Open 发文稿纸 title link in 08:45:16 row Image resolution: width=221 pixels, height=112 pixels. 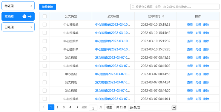click(112, 57)
